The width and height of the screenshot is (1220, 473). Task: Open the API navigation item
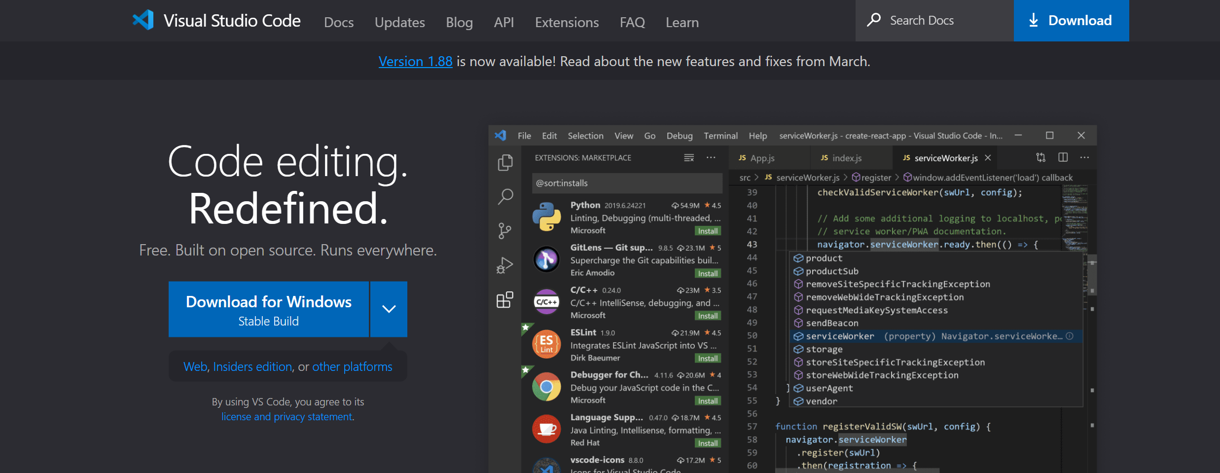click(x=504, y=22)
